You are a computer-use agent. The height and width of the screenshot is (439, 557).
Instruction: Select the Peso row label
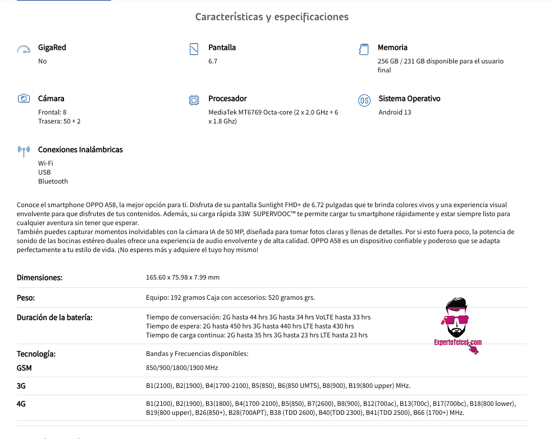[26, 298]
